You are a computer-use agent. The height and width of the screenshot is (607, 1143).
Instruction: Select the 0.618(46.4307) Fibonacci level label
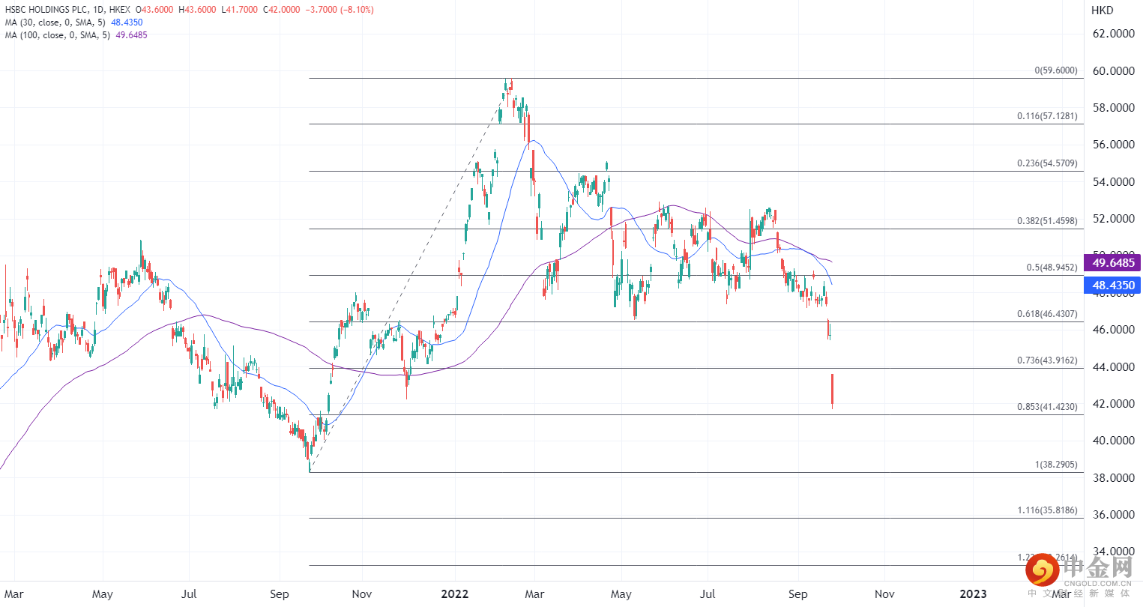pos(1047,314)
